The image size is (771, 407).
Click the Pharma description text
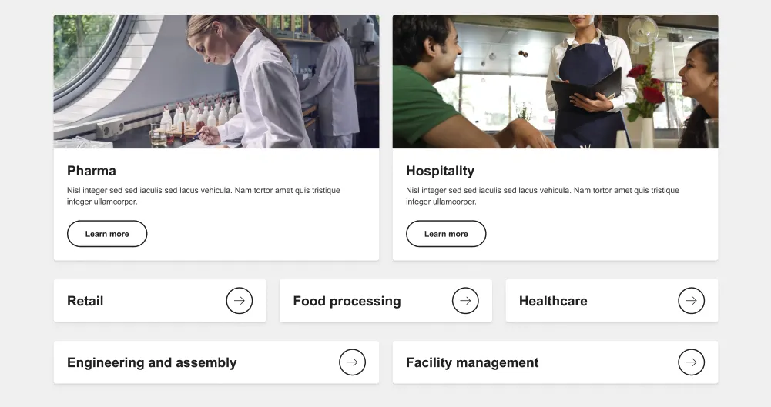tap(203, 195)
